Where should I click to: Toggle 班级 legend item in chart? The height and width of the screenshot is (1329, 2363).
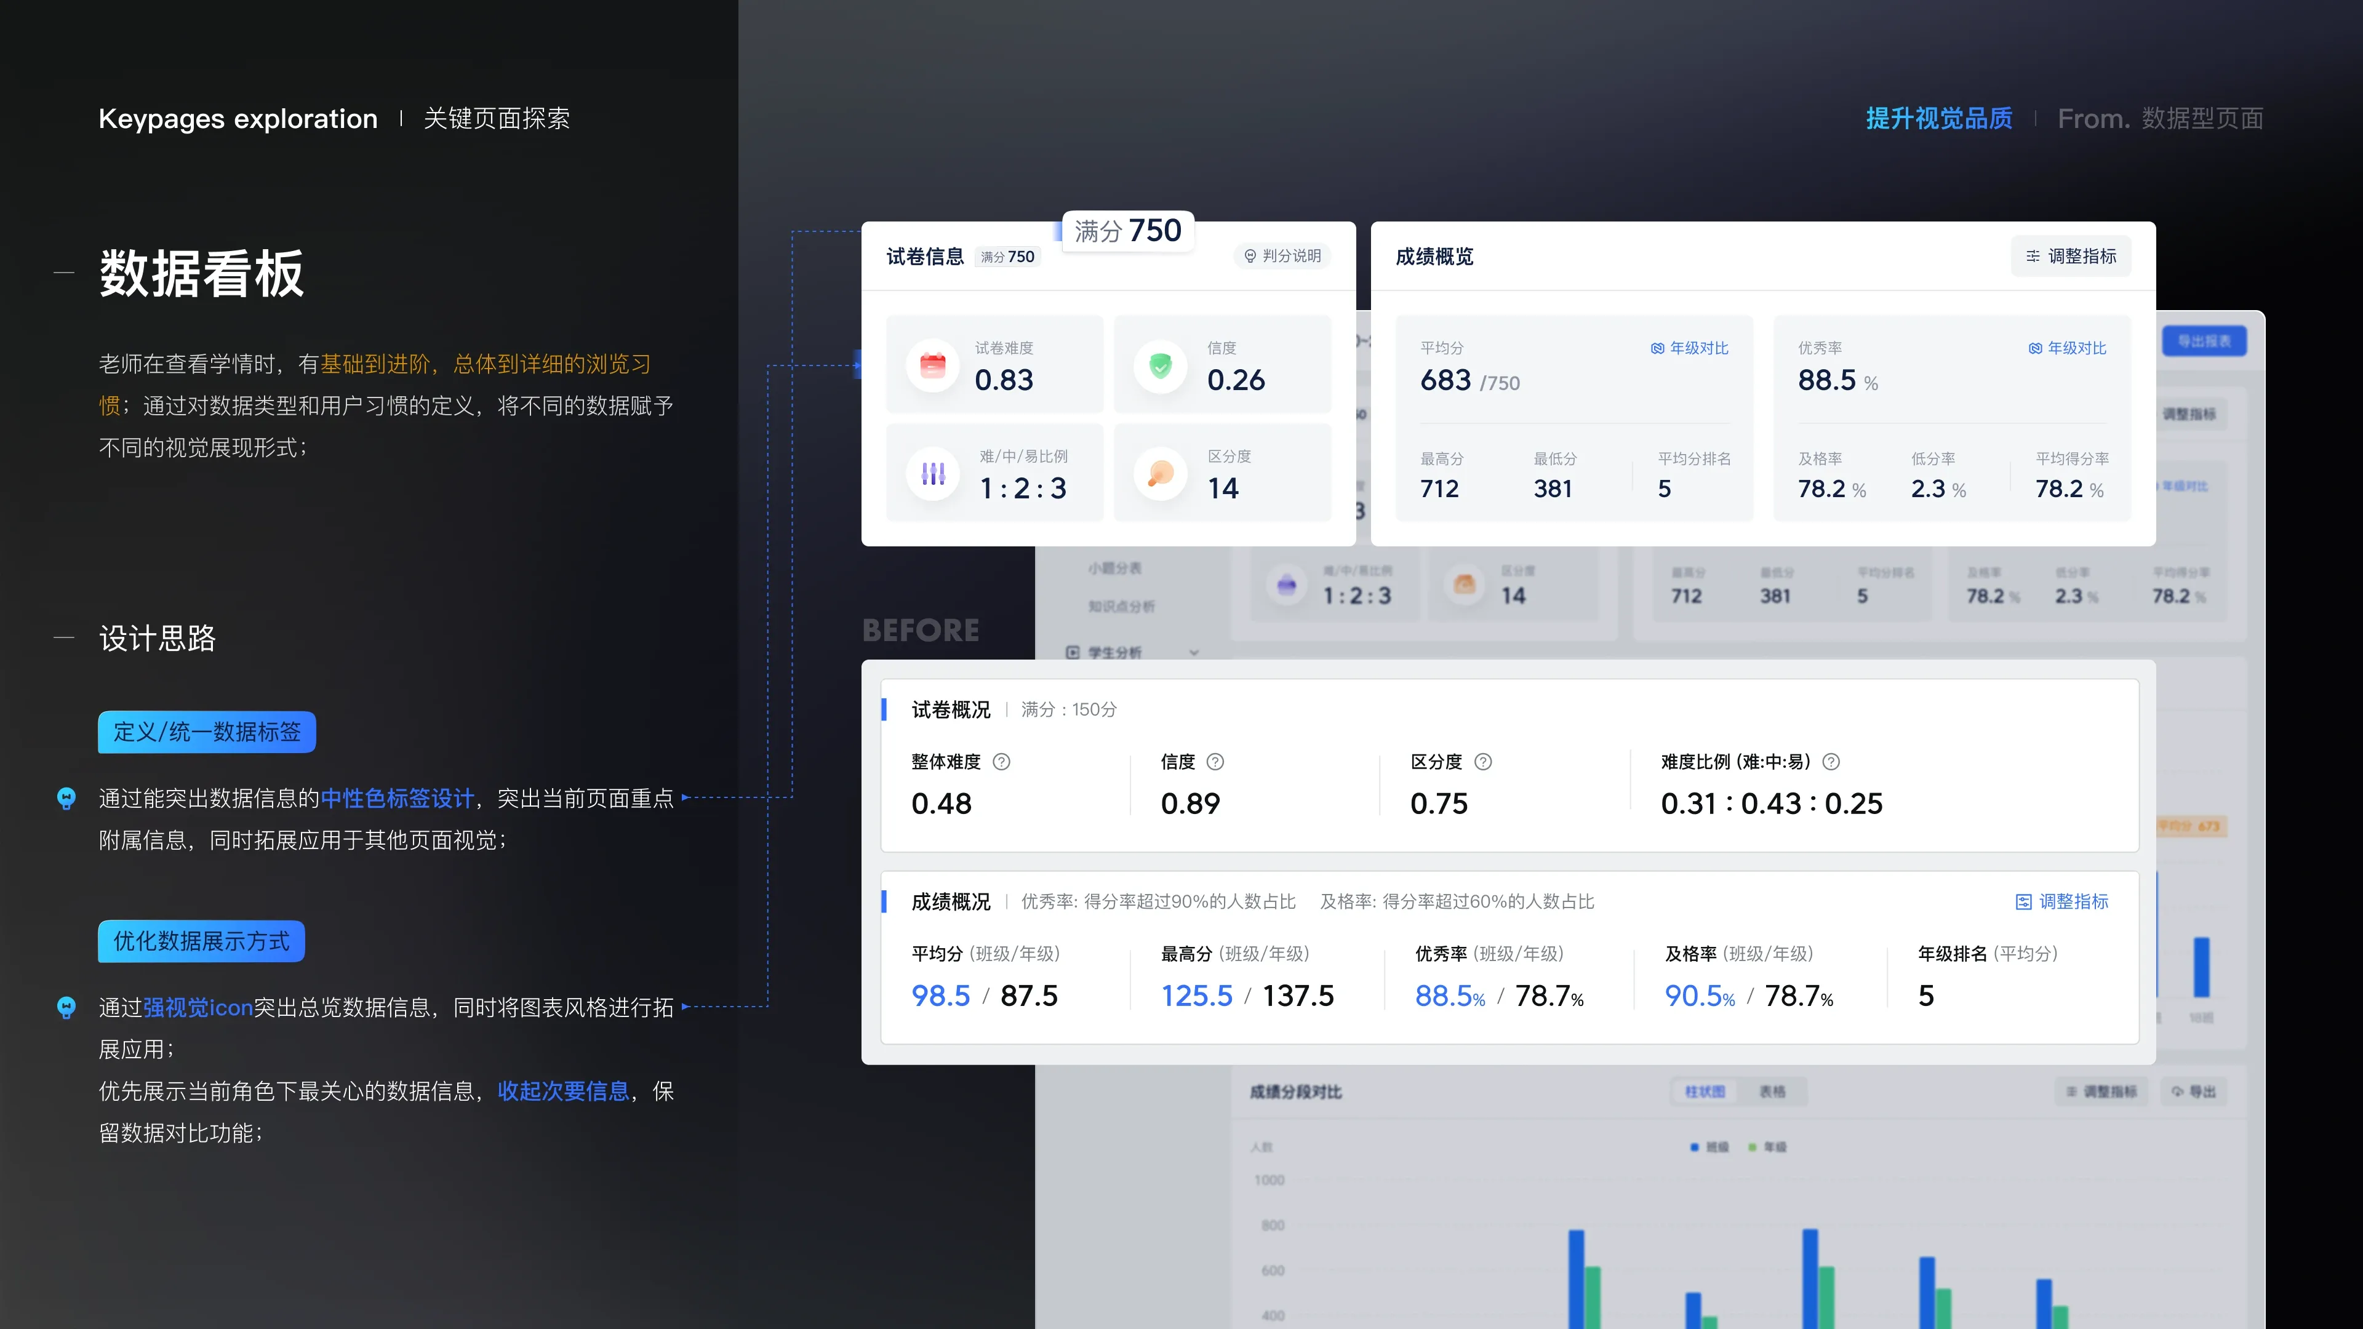point(1709,1147)
